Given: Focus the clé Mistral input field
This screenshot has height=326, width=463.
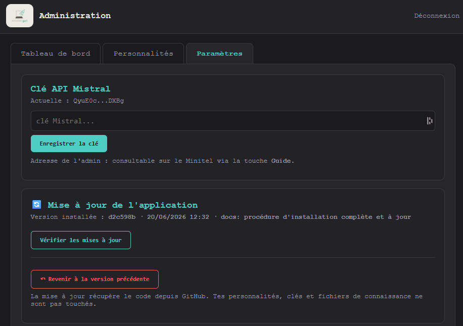Looking at the screenshot, I should coord(233,121).
